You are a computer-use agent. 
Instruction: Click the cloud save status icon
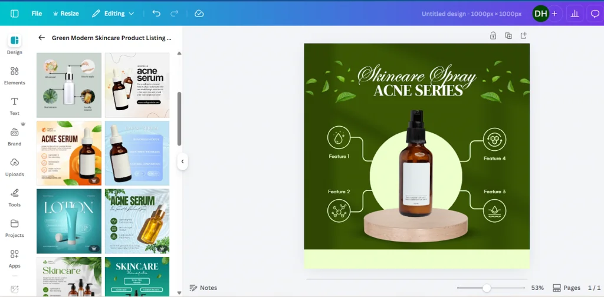point(199,13)
